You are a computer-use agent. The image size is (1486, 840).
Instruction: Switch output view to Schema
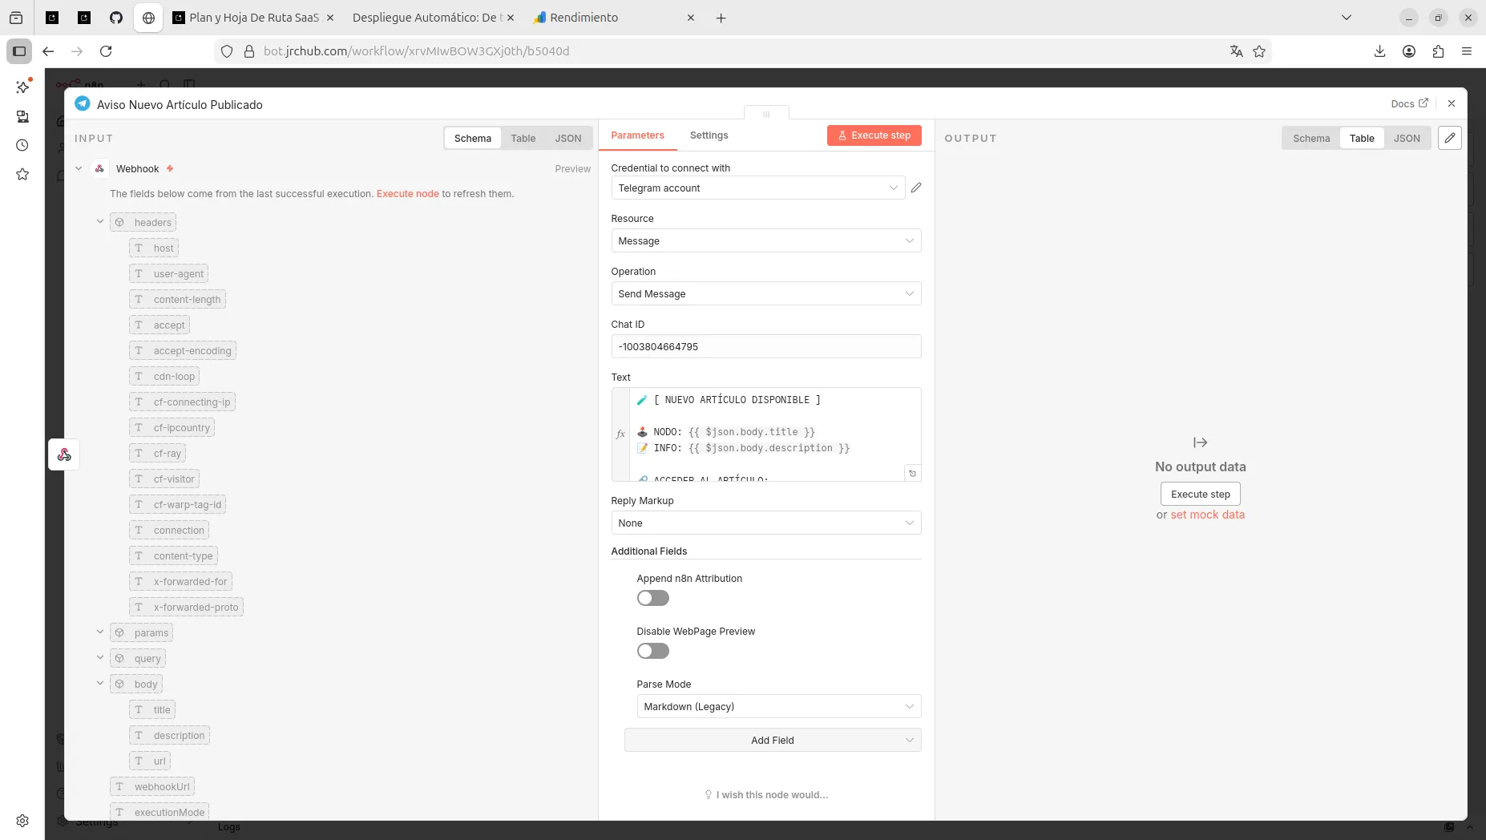pos(1310,138)
